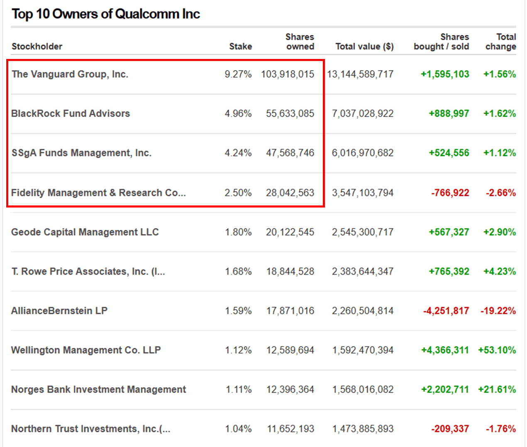Select BlackRock's 4.96% stake value
The width and height of the screenshot is (527, 447).
[x=238, y=114]
